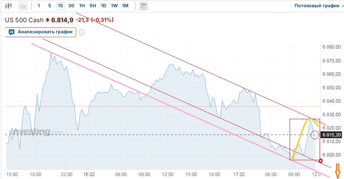Select the 1-minute timeframe
Viewport: 344px width, 179px height.
pos(39,6)
